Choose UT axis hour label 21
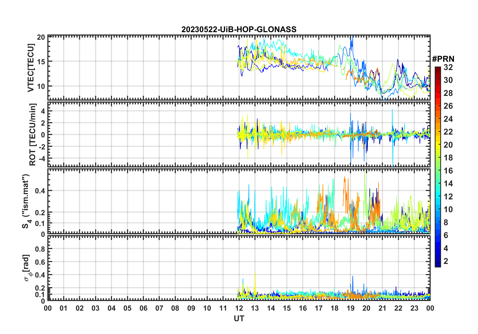Screen dimensions: 478x334 tap(382, 308)
